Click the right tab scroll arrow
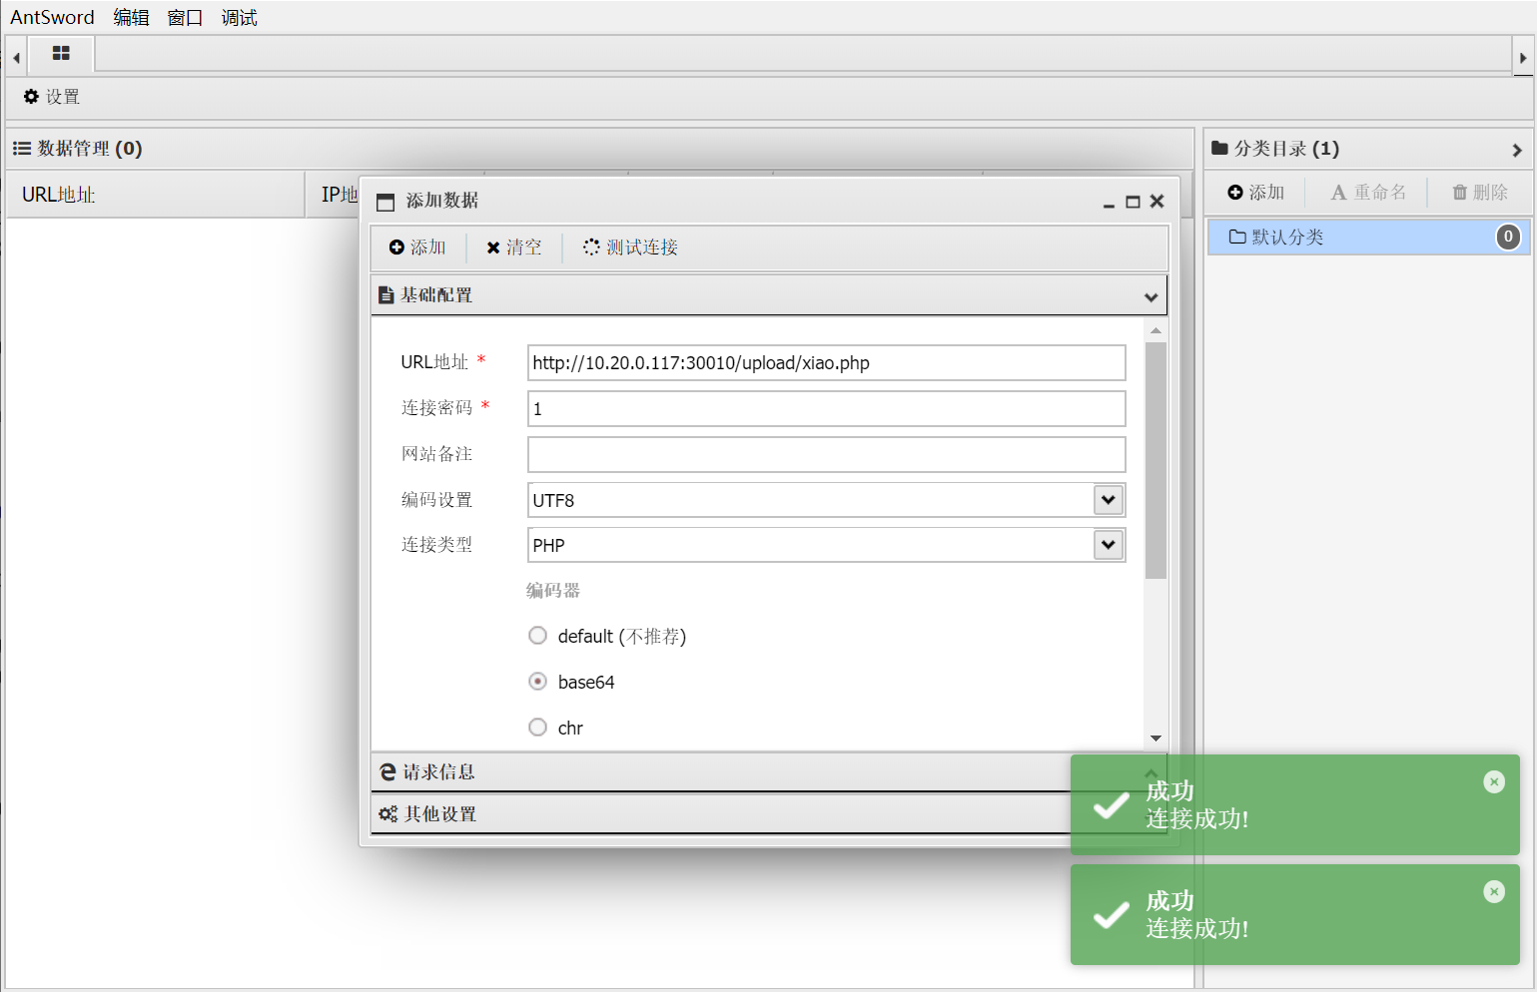 (x=1523, y=58)
